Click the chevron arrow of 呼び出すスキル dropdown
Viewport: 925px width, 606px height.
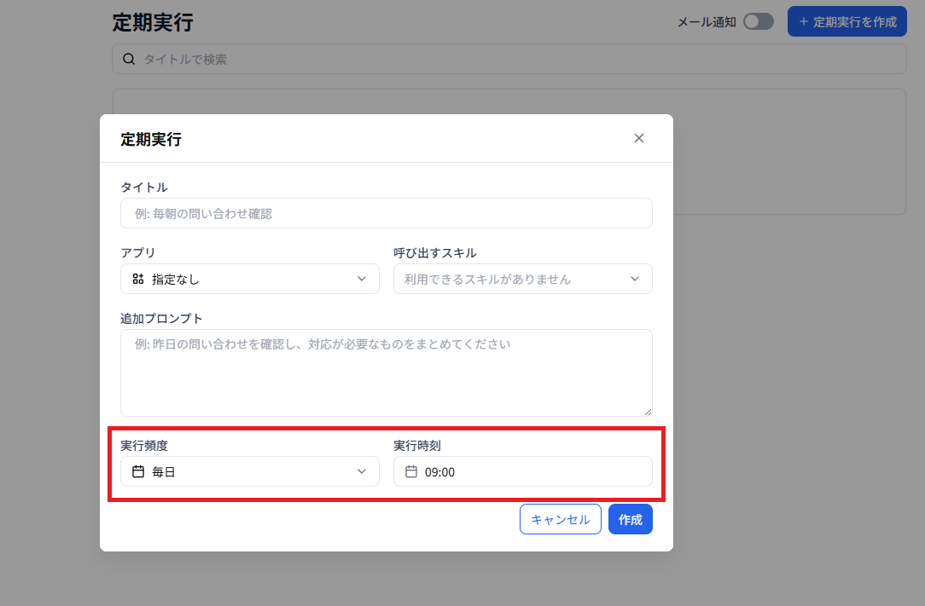[635, 279]
